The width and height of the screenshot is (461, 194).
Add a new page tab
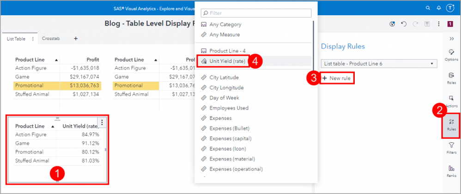[76, 39]
